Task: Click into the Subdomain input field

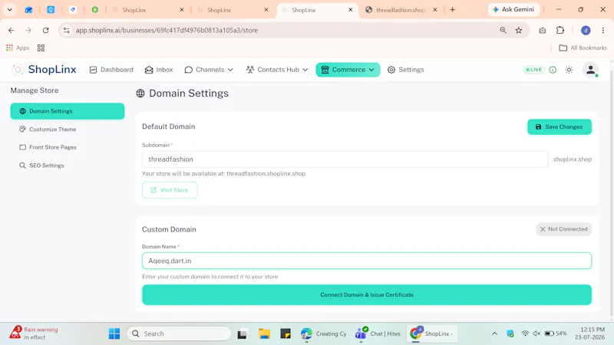Action: pos(345,159)
